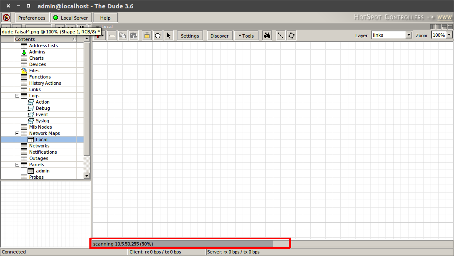This screenshot has width=454, height=256.
Task: Activate the selection arrow tool
Action: (169, 35)
